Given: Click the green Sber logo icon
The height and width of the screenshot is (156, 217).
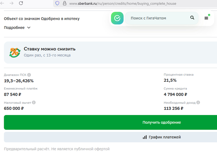Looking at the screenshot, I should click(x=117, y=18).
